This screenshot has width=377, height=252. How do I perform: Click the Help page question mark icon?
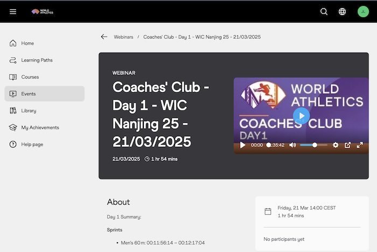tap(13, 144)
